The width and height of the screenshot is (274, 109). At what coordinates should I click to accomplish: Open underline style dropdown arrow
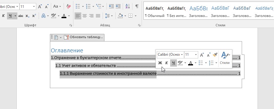point(16,16)
